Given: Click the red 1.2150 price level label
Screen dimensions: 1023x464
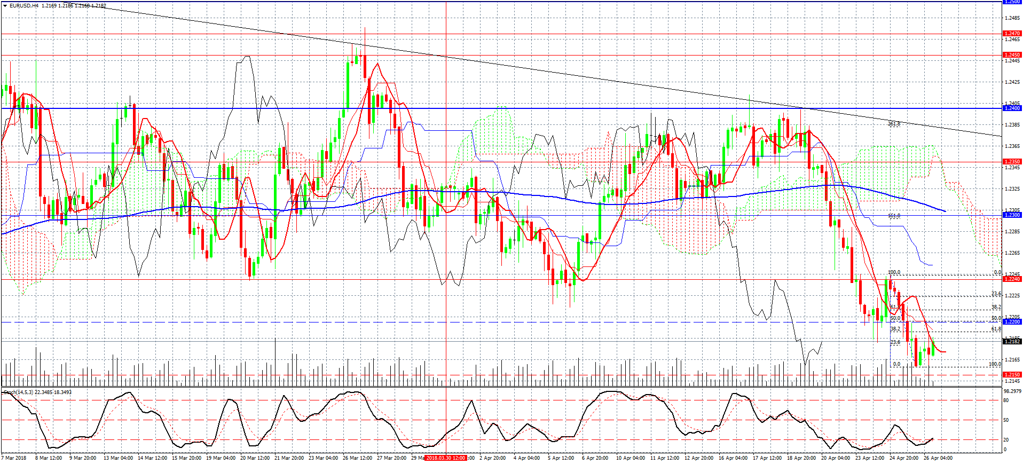Looking at the screenshot, I should 1012,375.
